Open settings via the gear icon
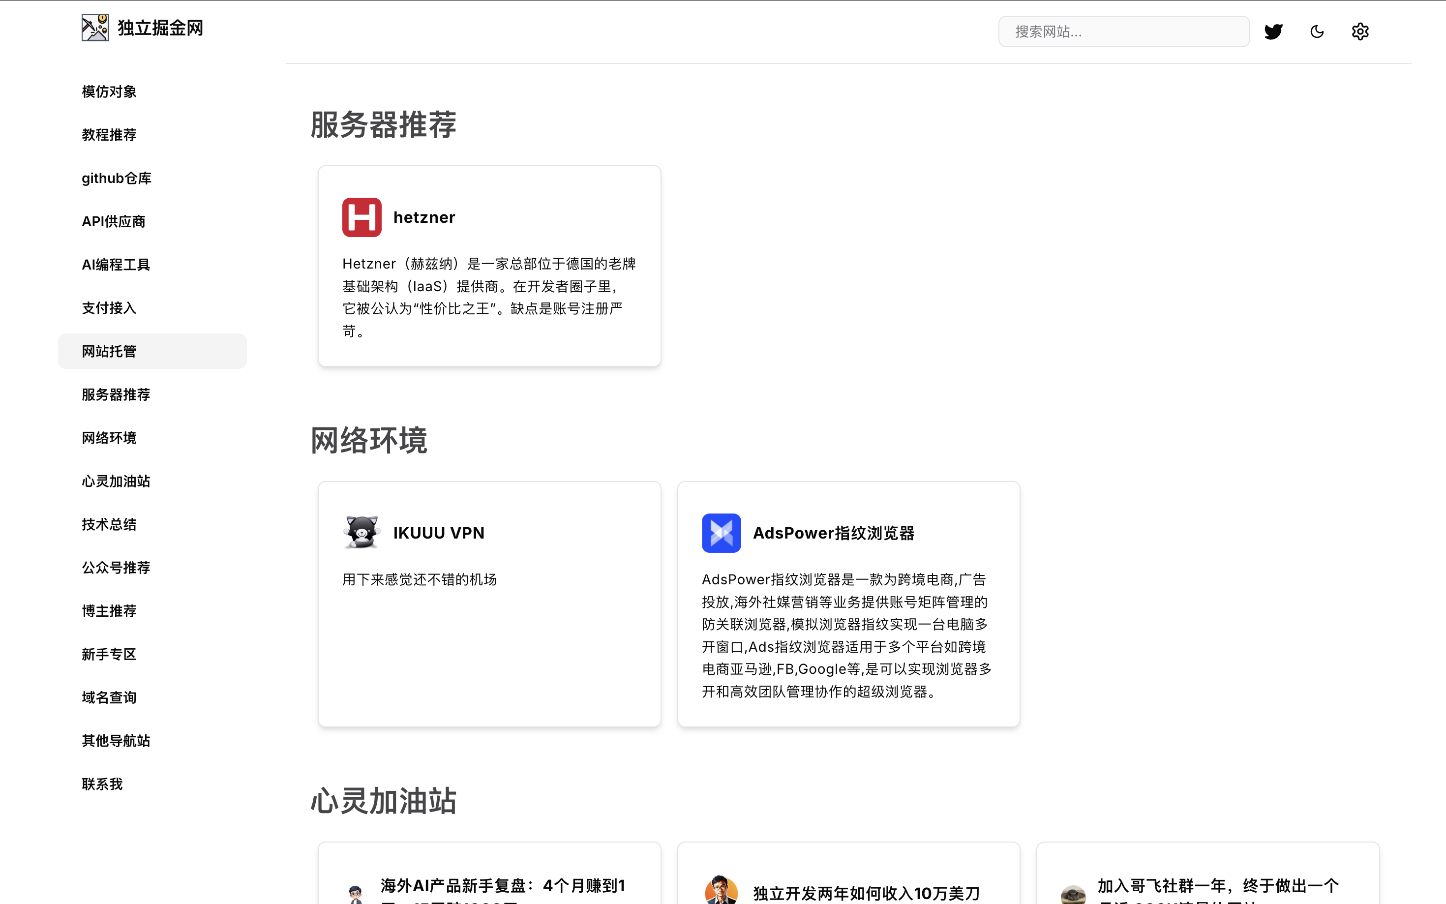 (x=1360, y=31)
